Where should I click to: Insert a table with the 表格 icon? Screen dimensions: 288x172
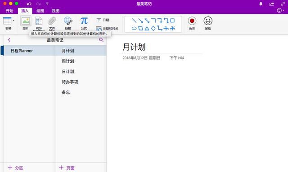(7, 21)
